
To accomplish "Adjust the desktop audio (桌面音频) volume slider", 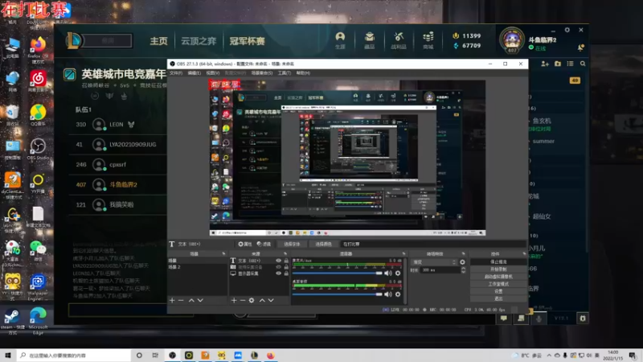I will (337, 294).
